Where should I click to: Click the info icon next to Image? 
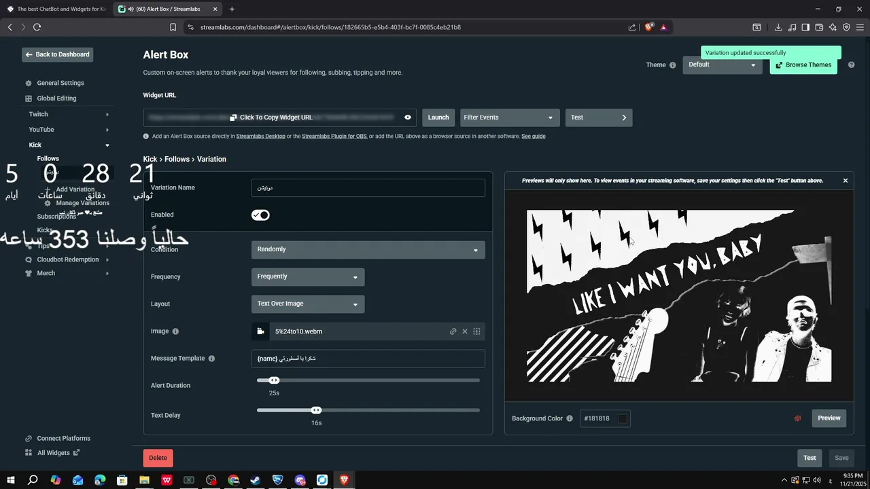click(x=175, y=331)
